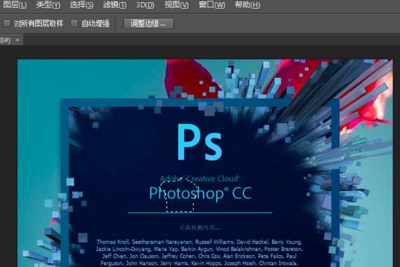
Task: Click the Adobe Creative Cloud text in the canvas
Action: tap(200, 179)
